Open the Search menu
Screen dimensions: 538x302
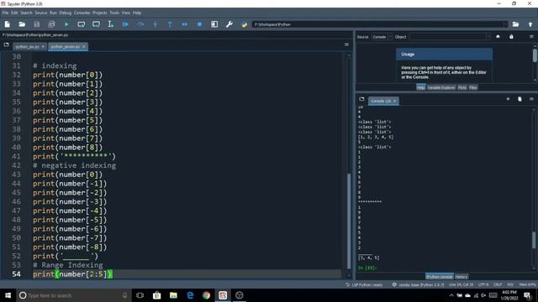[x=26, y=13]
